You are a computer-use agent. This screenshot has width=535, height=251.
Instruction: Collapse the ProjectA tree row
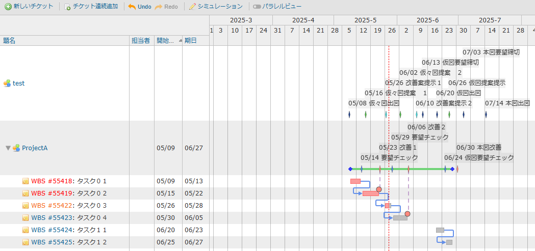(8, 148)
